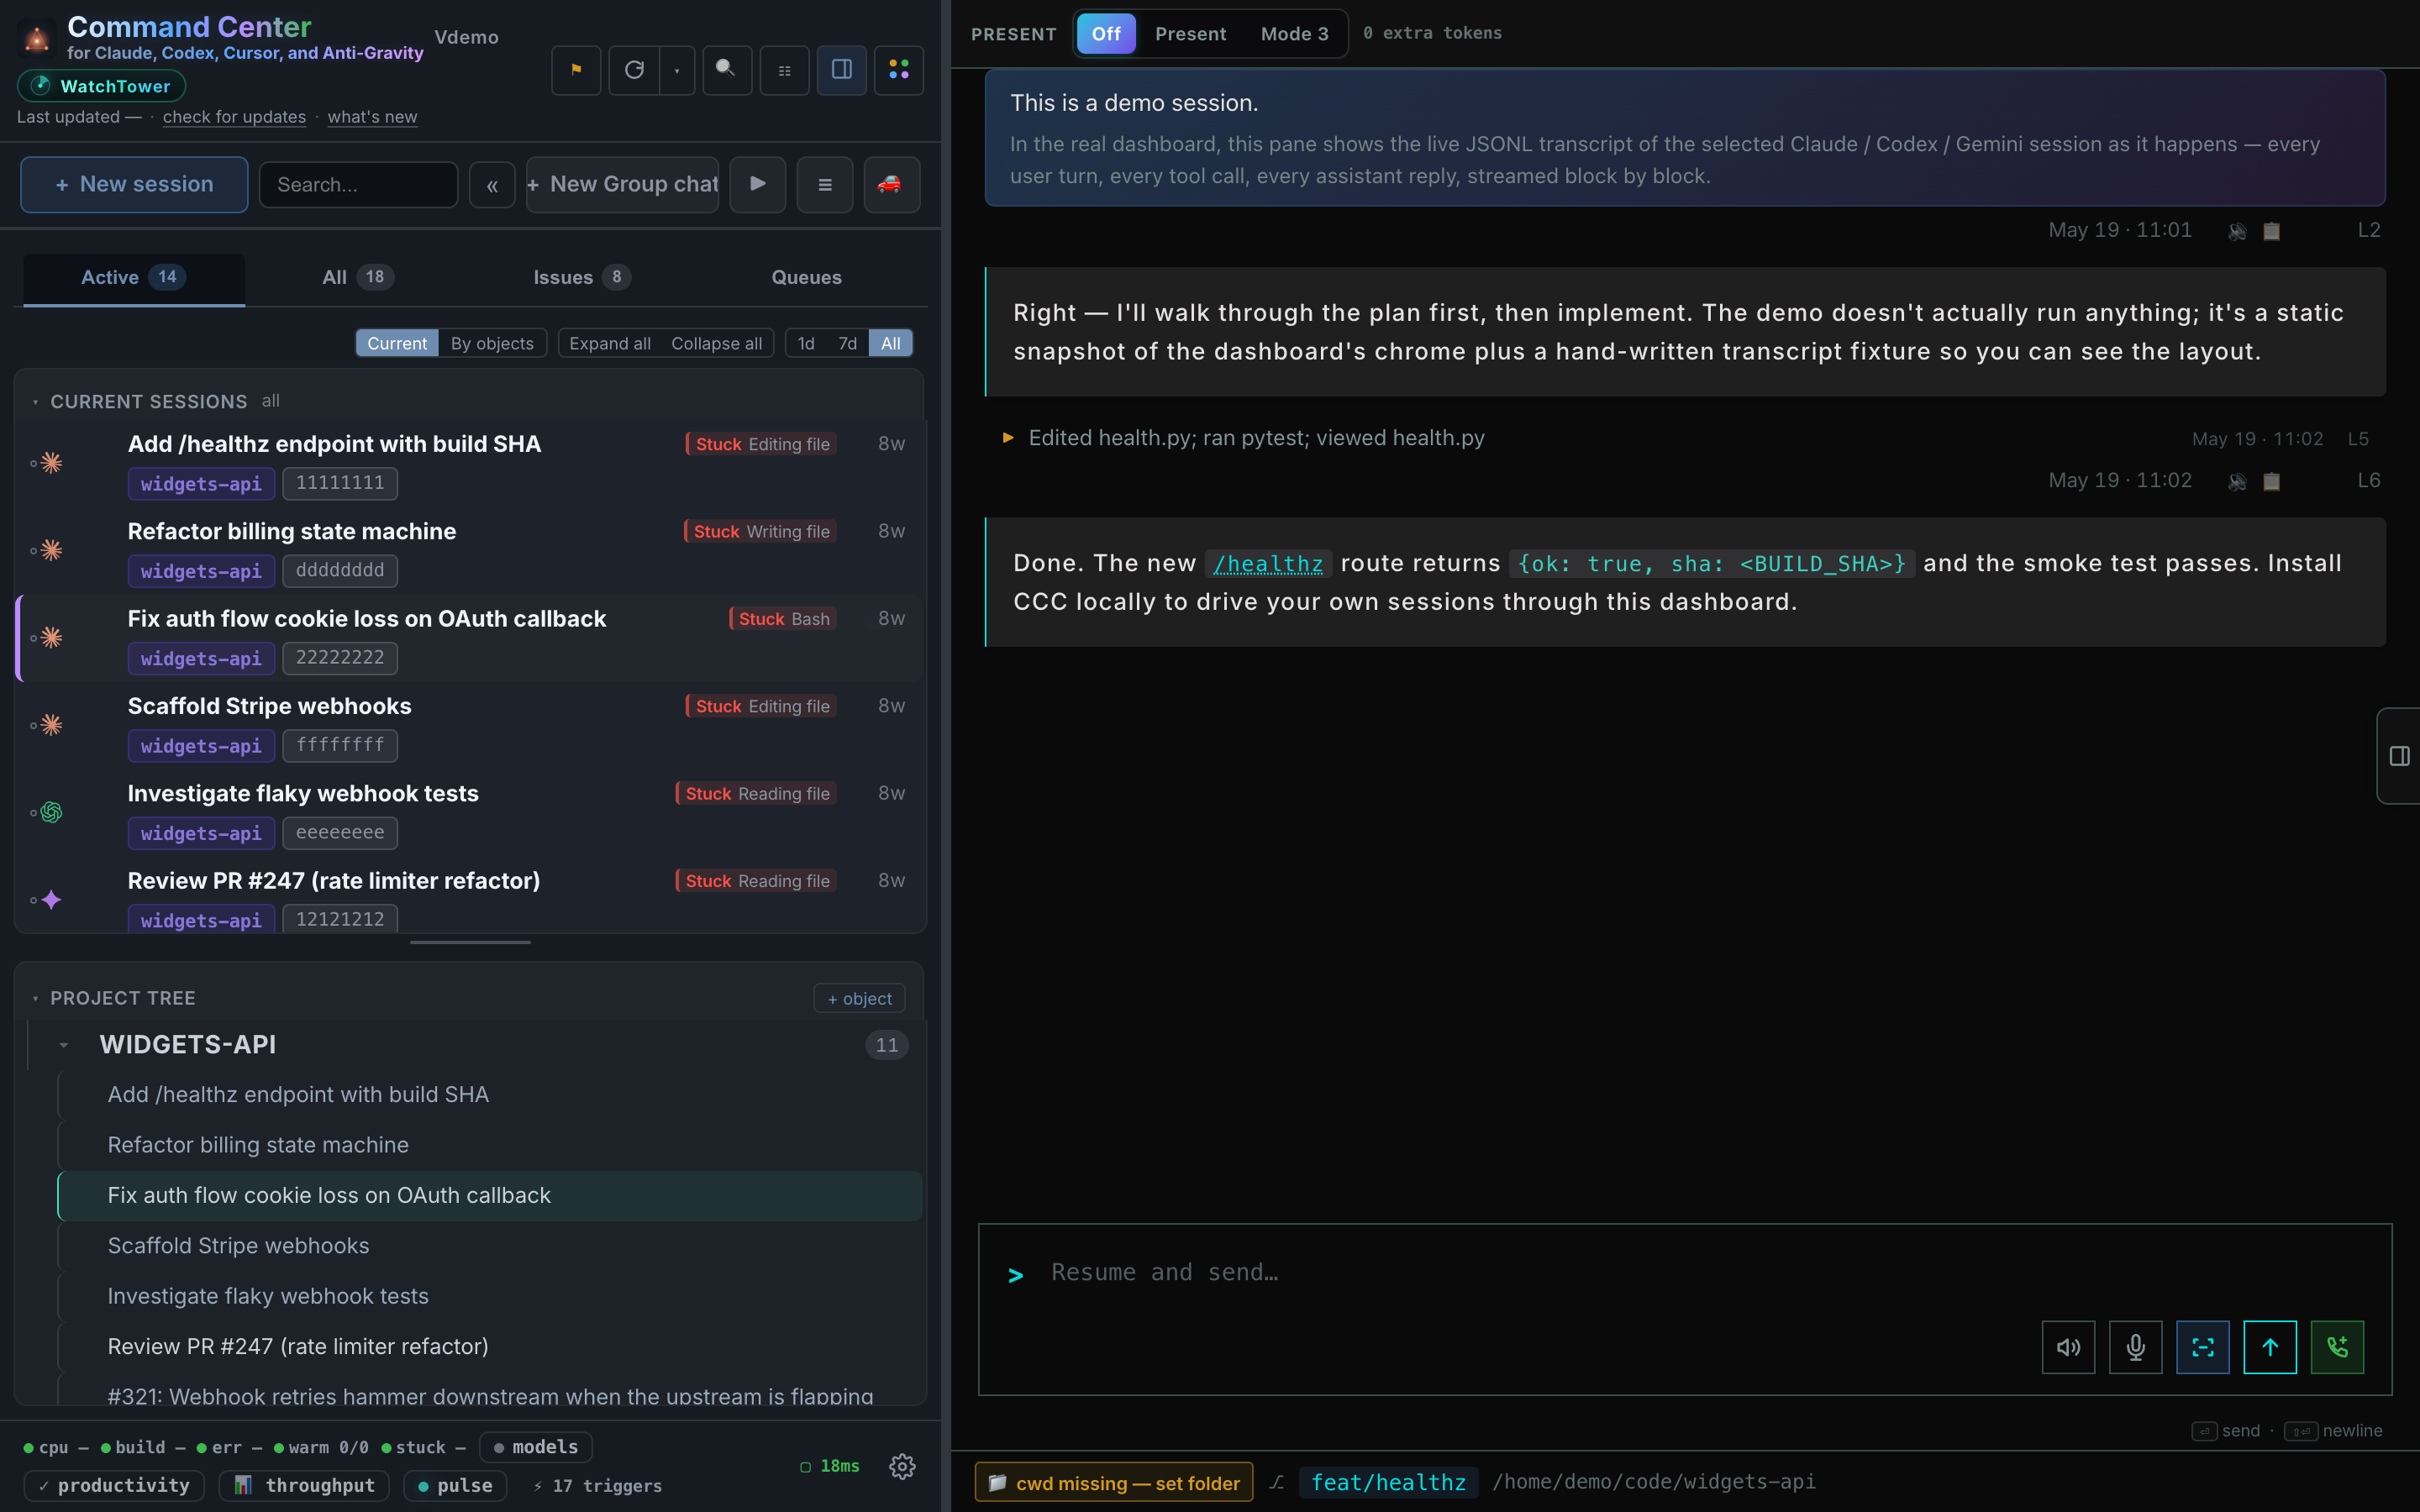Screen dimensions: 2420x1512
Task: Select the 7d time range filter
Action: (848, 343)
